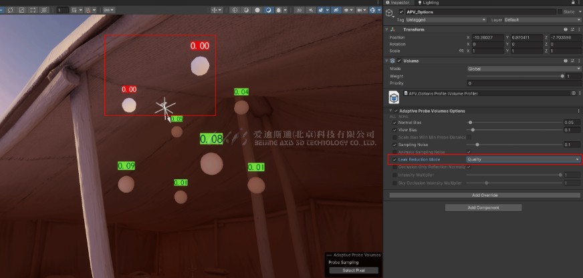Open Transform component help icon
583x278 pixels.
click(566, 29)
